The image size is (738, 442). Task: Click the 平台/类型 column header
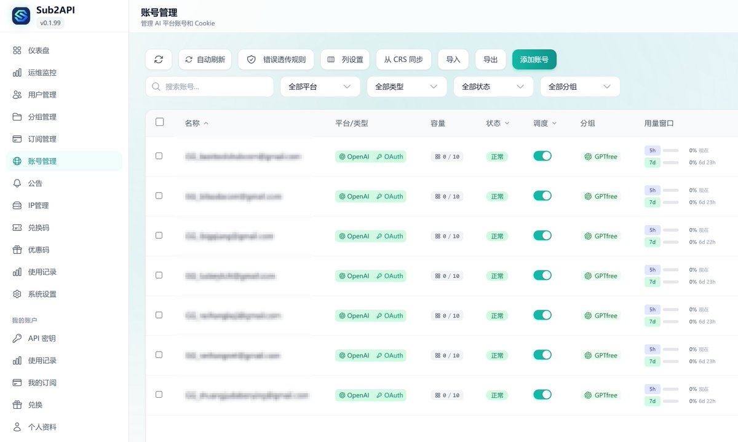point(352,123)
